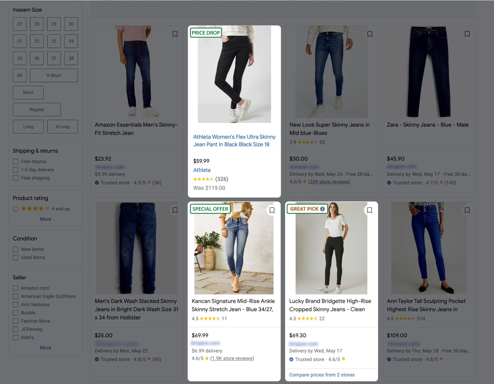
Task: Select inseam size 35
Action: coord(20,58)
